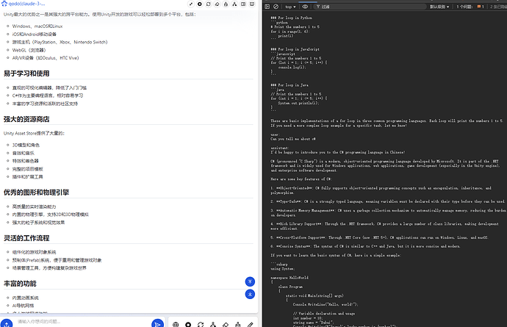Click the '灵活的工作流程' heading
The width and height of the screenshot is (507, 327).
(x=26, y=238)
